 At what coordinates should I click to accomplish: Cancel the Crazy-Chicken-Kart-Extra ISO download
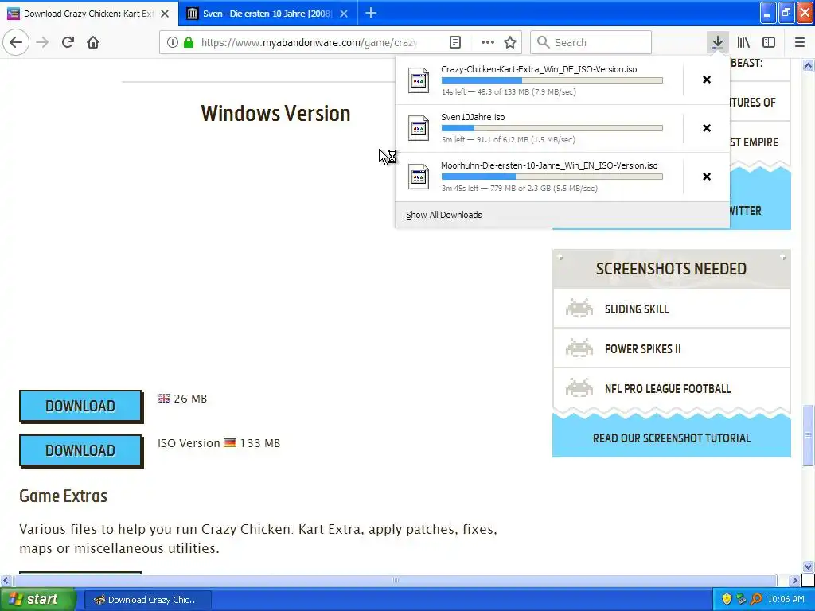[707, 80]
